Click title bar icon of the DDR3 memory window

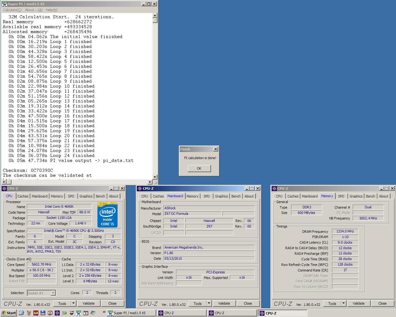click(274, 189)
